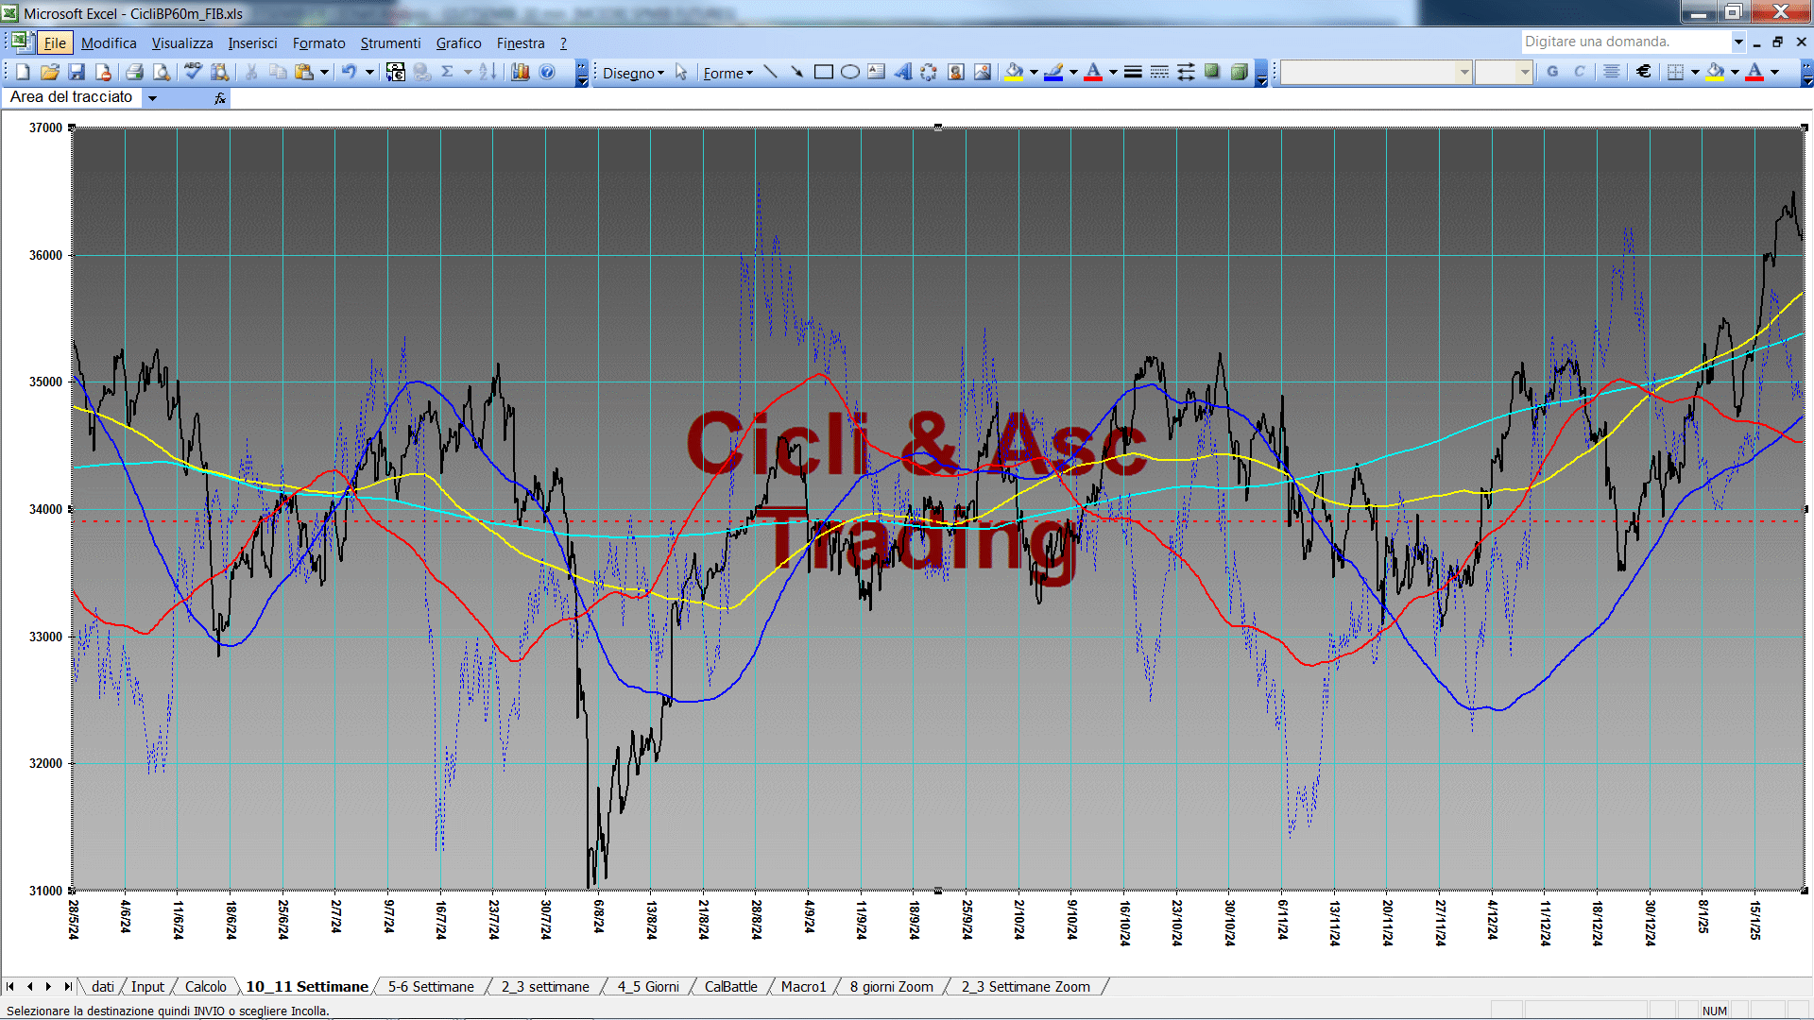This screenshot has width=1814, height=1020.
Task: Open Line Style options
Action: tap(1133, 73)
